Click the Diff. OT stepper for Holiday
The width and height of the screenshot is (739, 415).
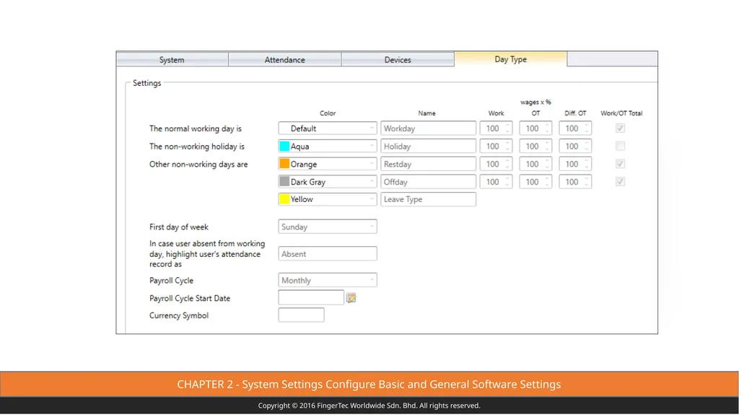575,147
